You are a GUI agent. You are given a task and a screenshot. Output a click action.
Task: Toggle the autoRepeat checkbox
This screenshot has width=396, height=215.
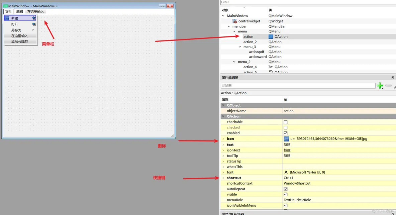point(286,189)
